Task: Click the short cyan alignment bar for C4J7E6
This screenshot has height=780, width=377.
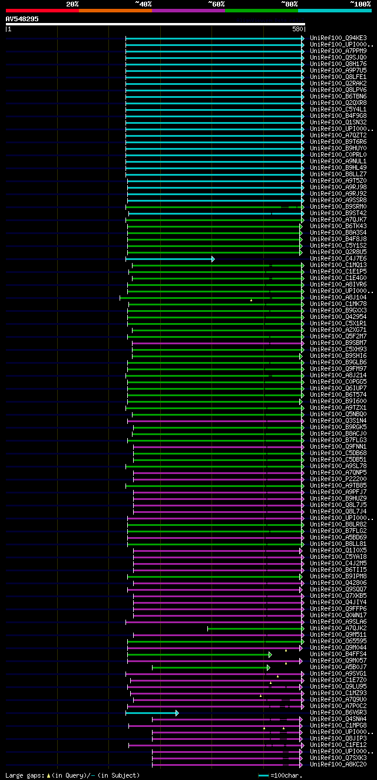Action: 170,259
